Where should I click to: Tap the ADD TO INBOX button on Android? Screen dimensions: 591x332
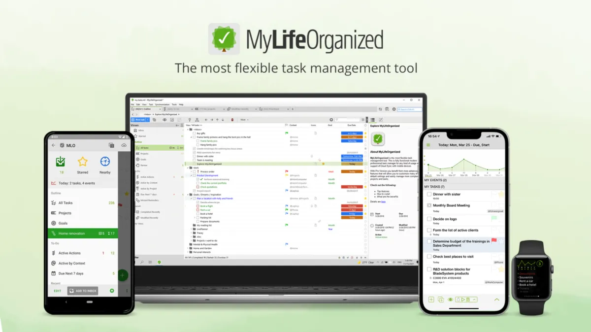83,291
